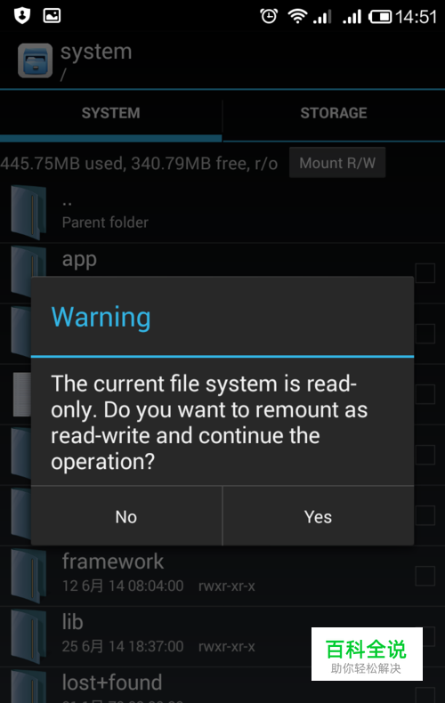The width and height of the screenshot is (445, 703).
Task: Choose No in the Warning dialog
Action: point(126,516)
